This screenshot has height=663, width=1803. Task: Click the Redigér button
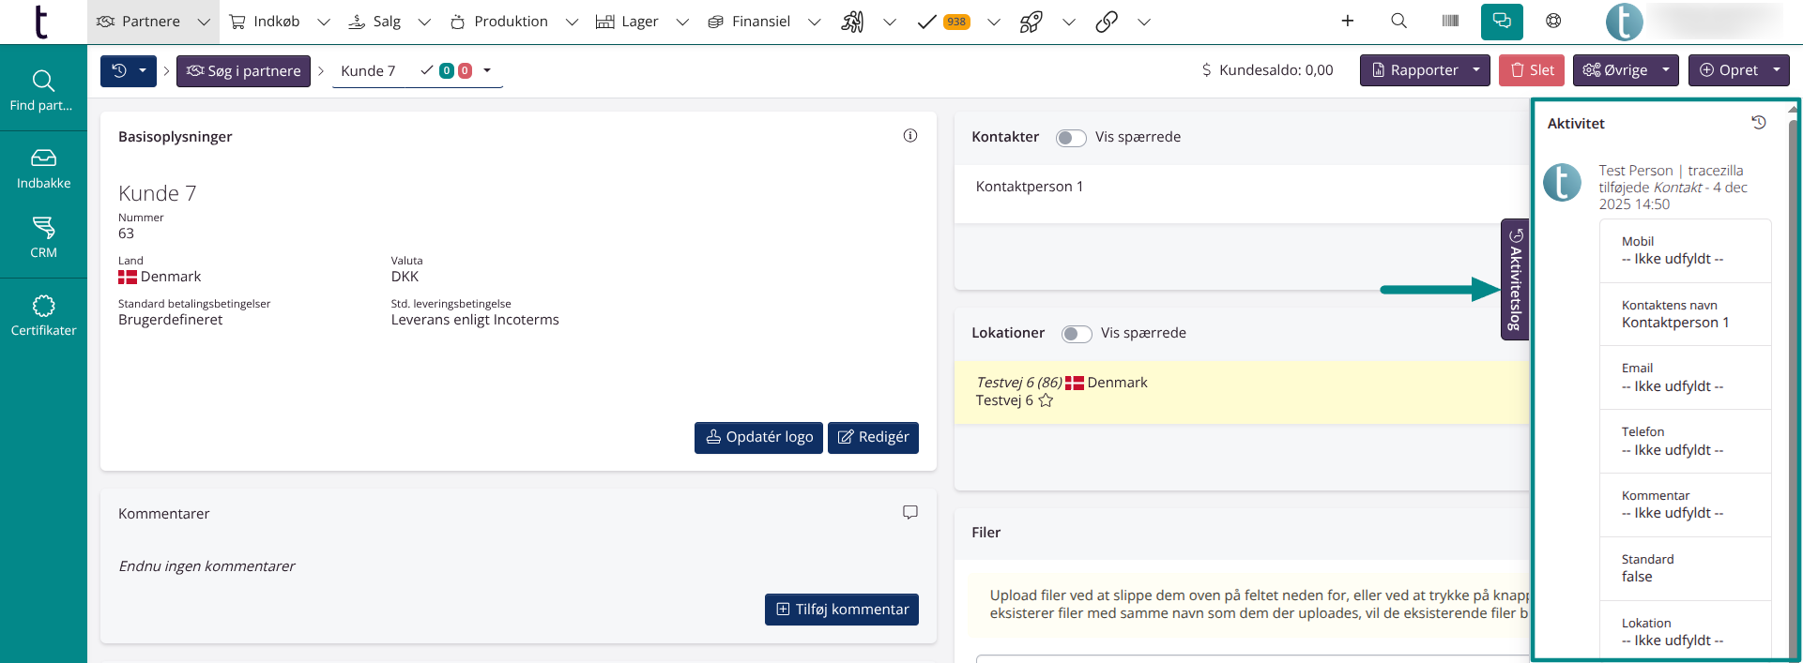click(873, 437)
